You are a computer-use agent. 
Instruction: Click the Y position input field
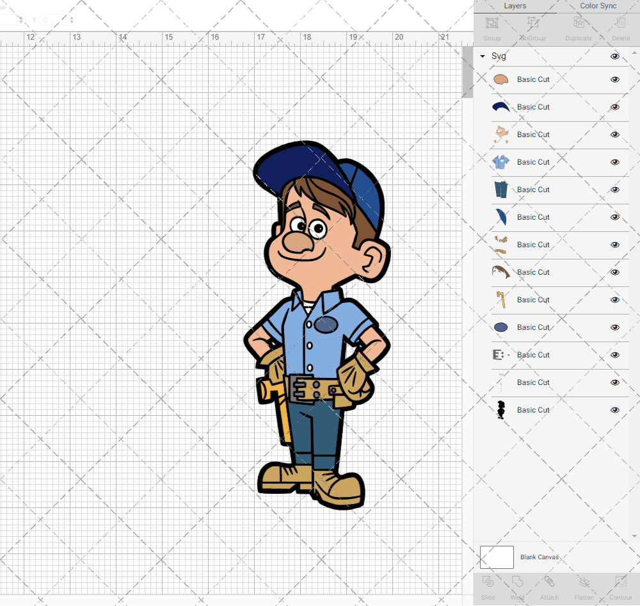tap(54, 20)
